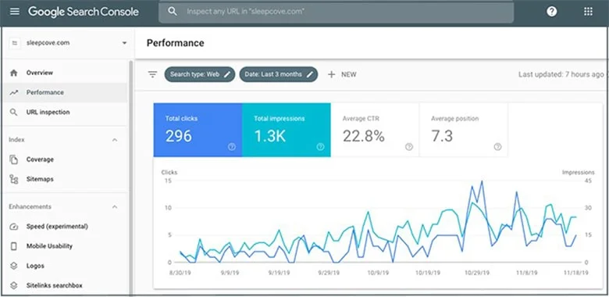This screenshot has width=609, height=297.
Task: Click the Sitemaps tree icon
Action: pos(14,179)
